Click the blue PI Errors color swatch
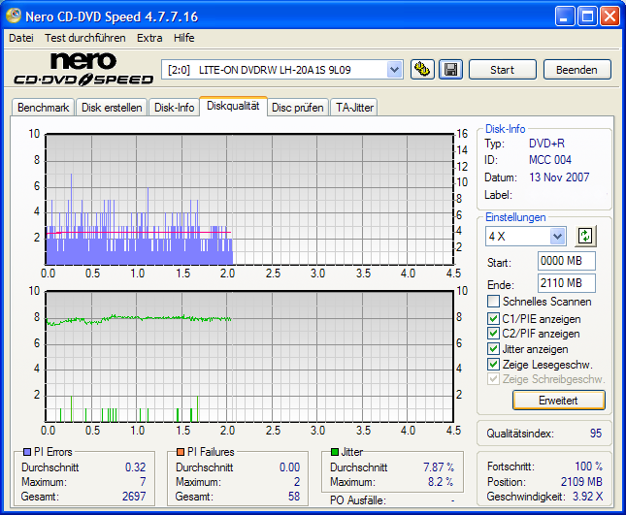Screen dimensions: 626x515 click(25, 452)
